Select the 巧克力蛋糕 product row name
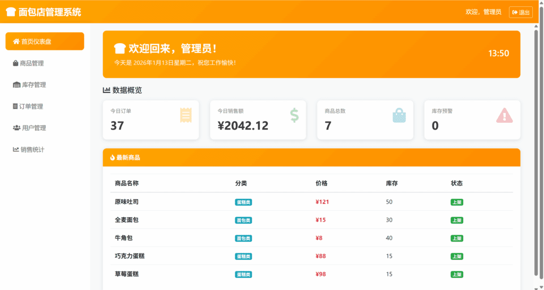544x290 pixels. [x=130, y=256]
